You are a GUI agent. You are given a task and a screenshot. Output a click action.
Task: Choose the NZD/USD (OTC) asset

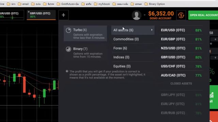(x=181, y=48)
